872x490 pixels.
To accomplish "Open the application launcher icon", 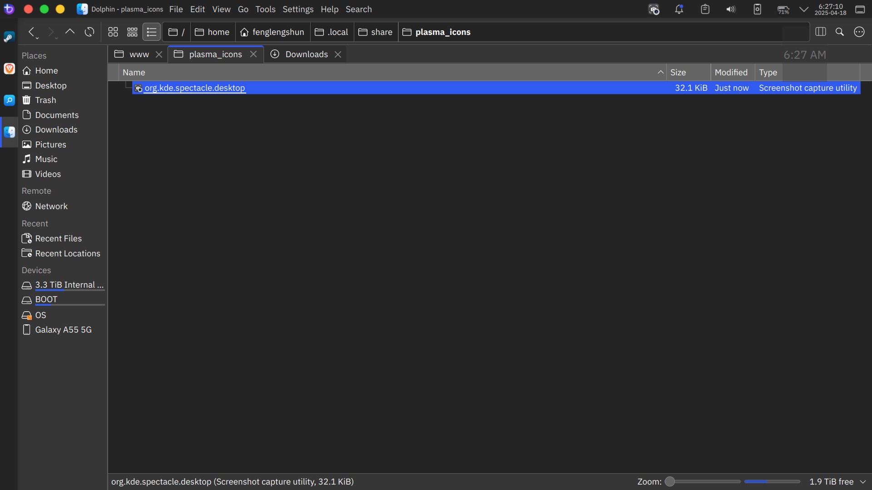I will pos(9,9).
